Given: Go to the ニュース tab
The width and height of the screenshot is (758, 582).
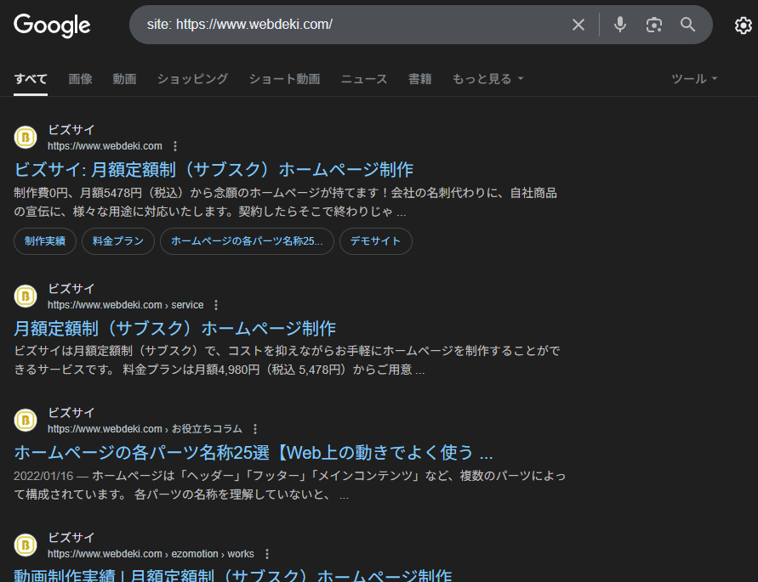Looking at the screenshot, I should pyautogui.click(x=364, y=79).
